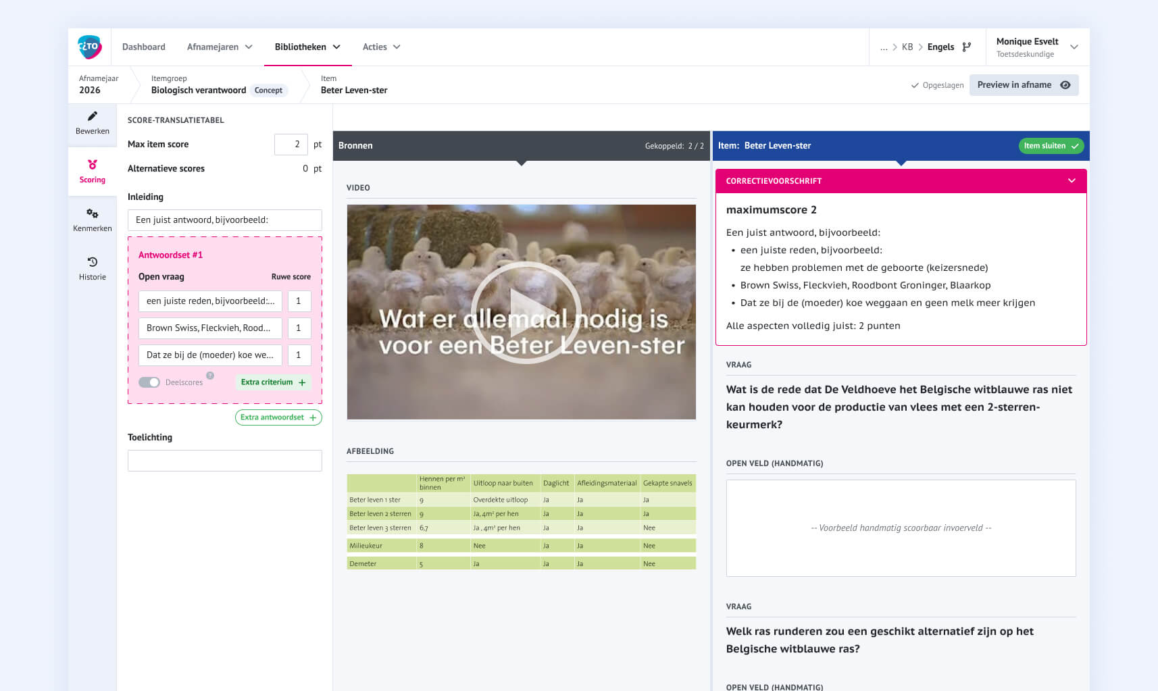Collapse the Bronnen panel header

522,146
